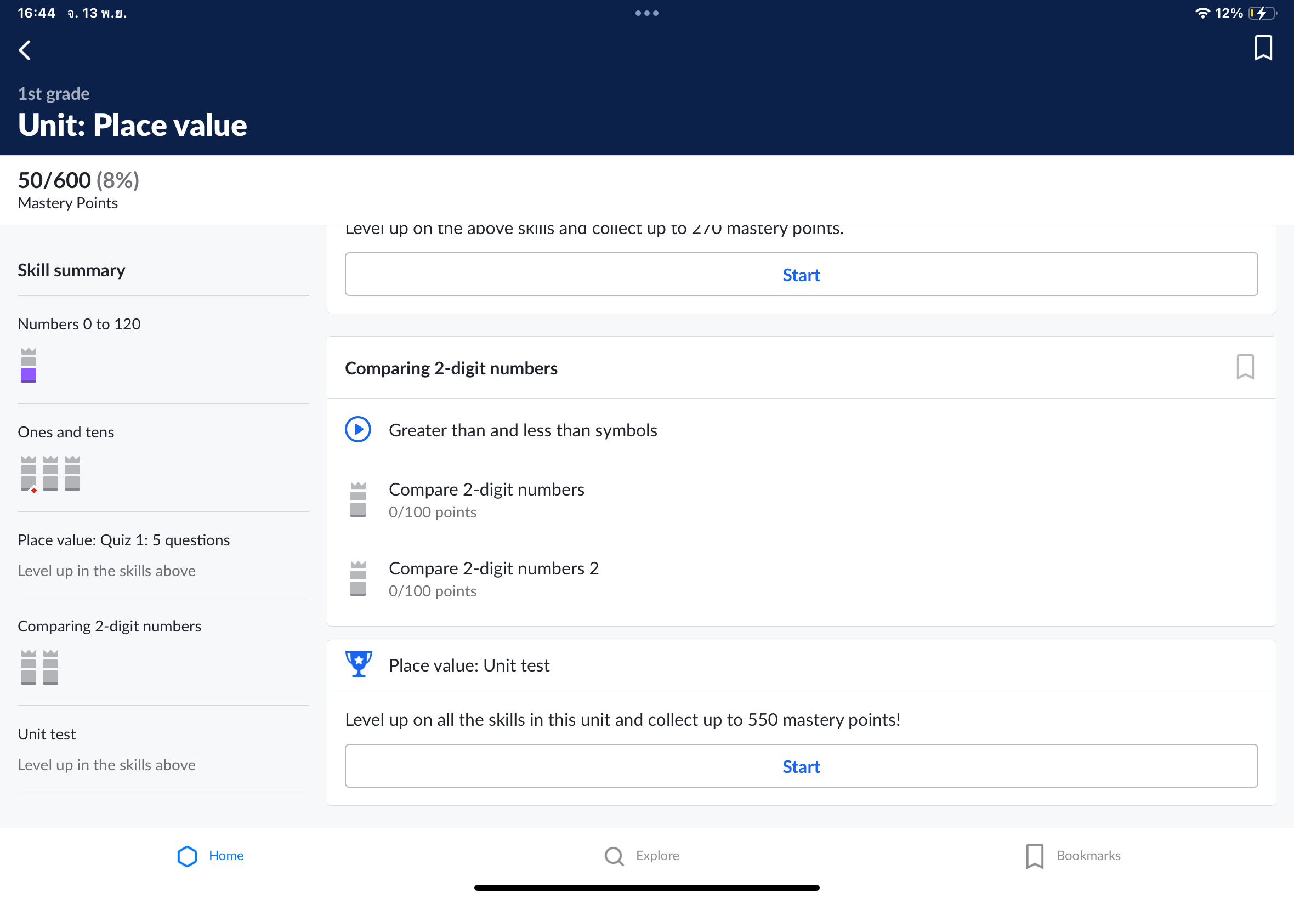Screen dimensions: 1294x899
Task: Switch to the Home tab
Action: click(210, 856)
